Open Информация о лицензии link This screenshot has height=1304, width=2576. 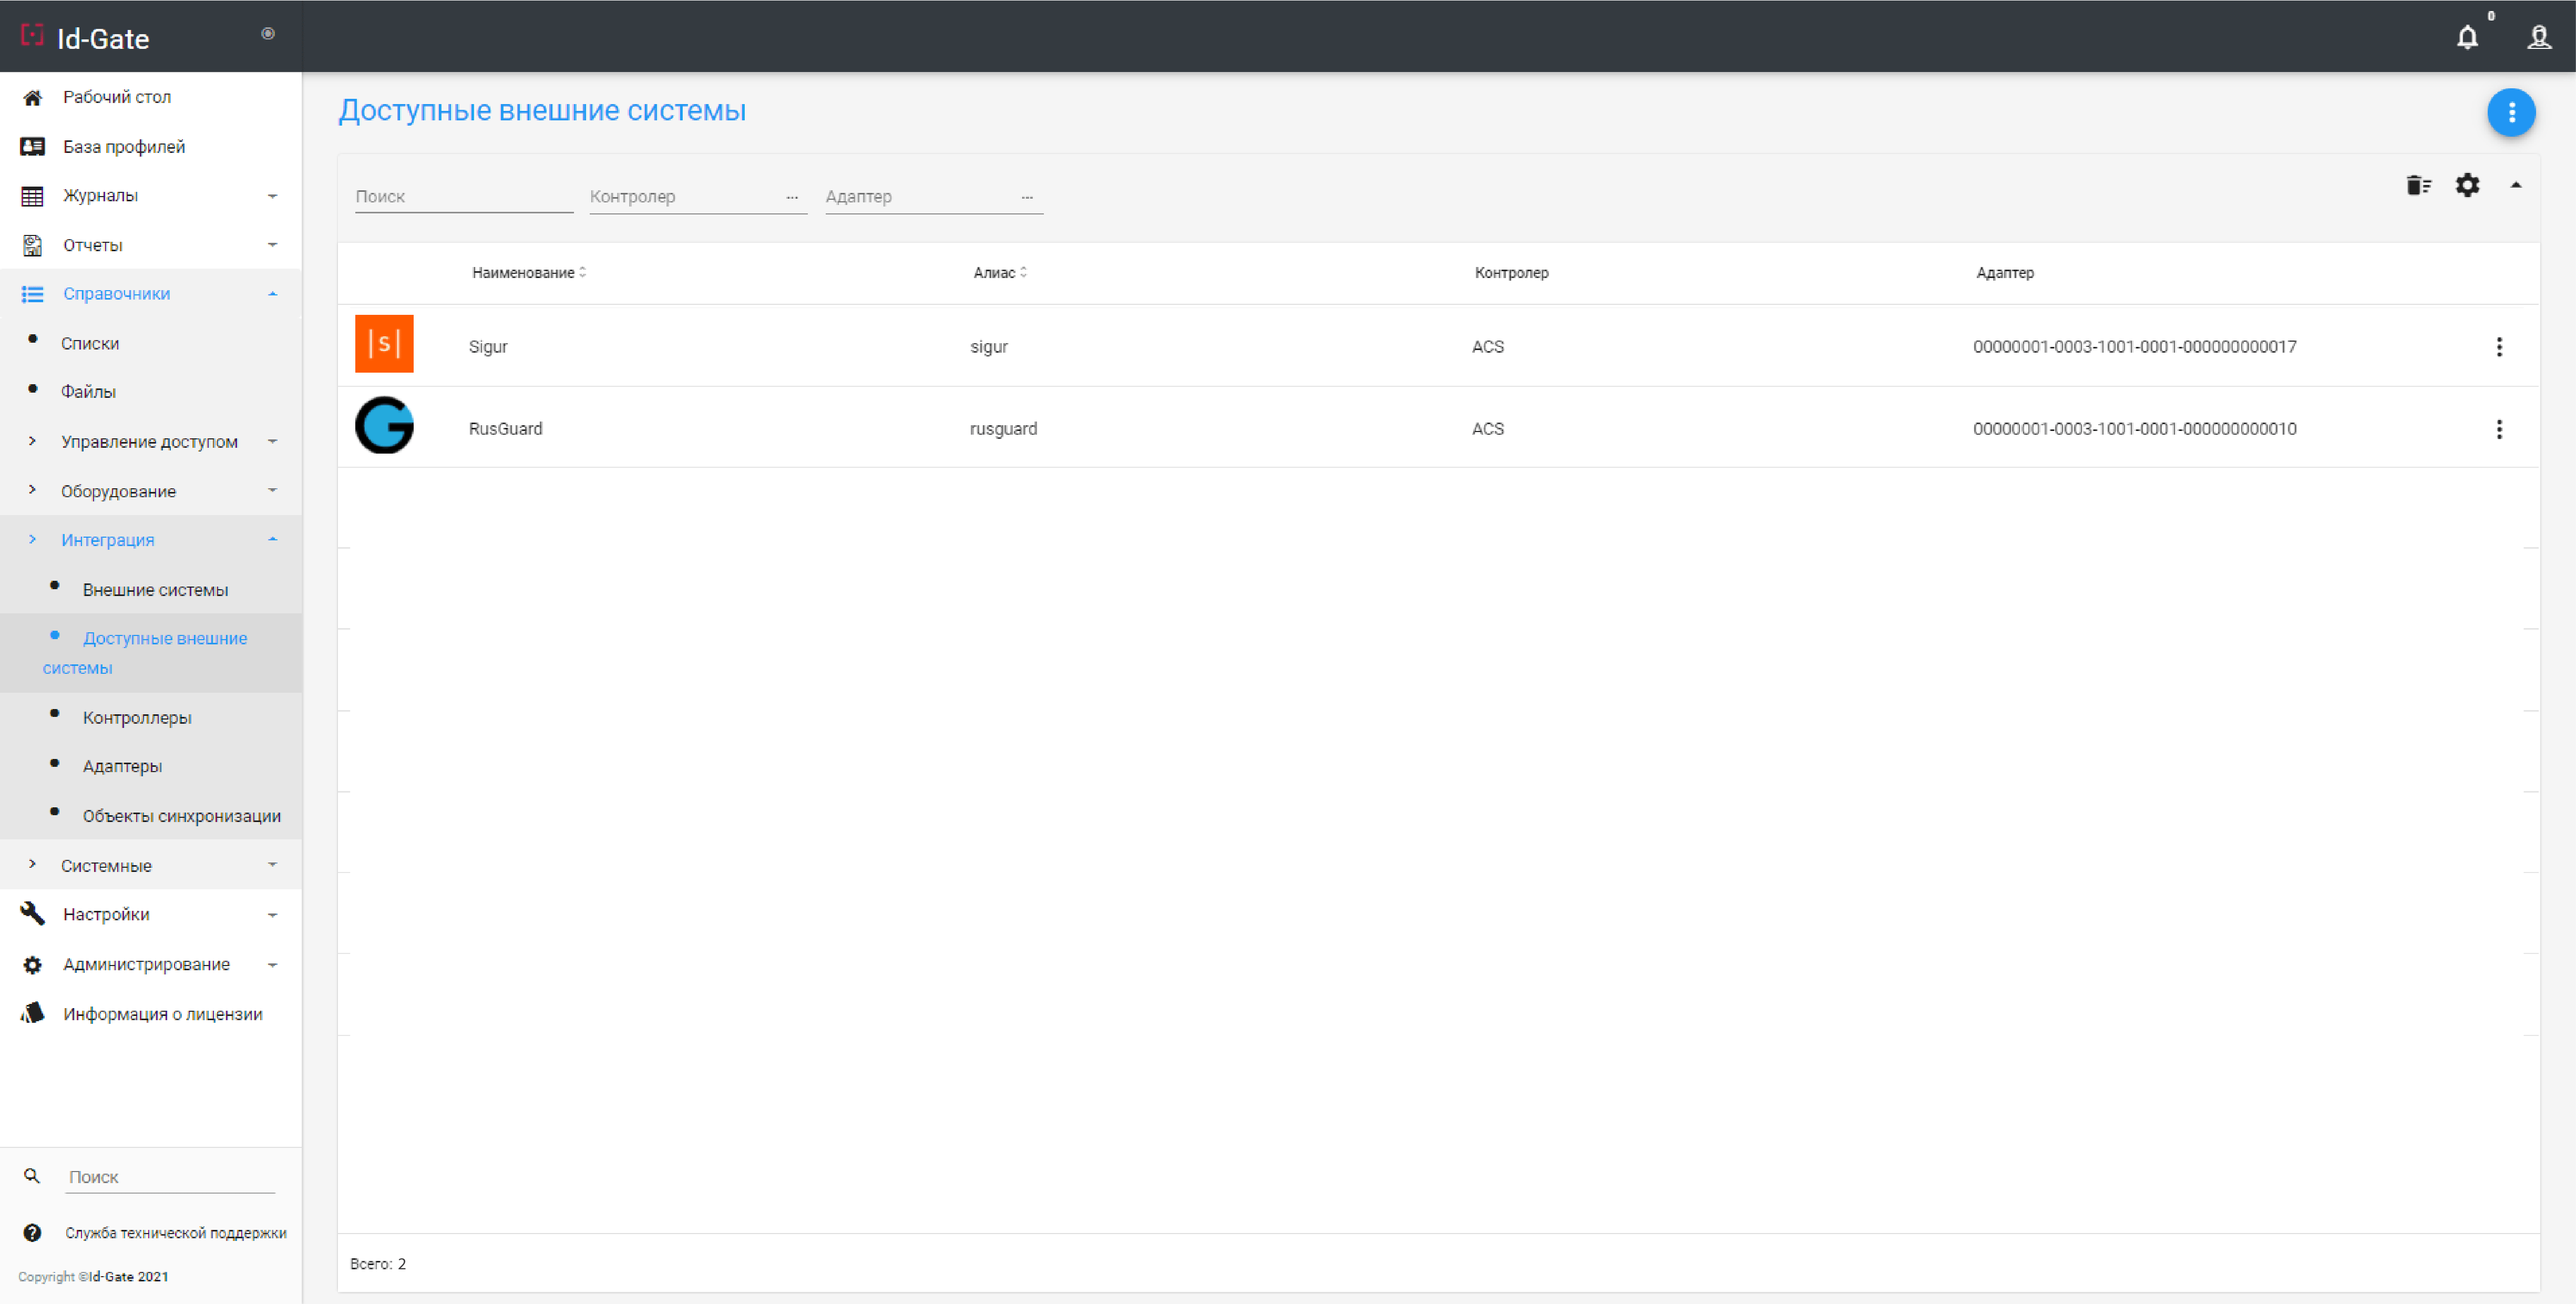[162, 1014]
